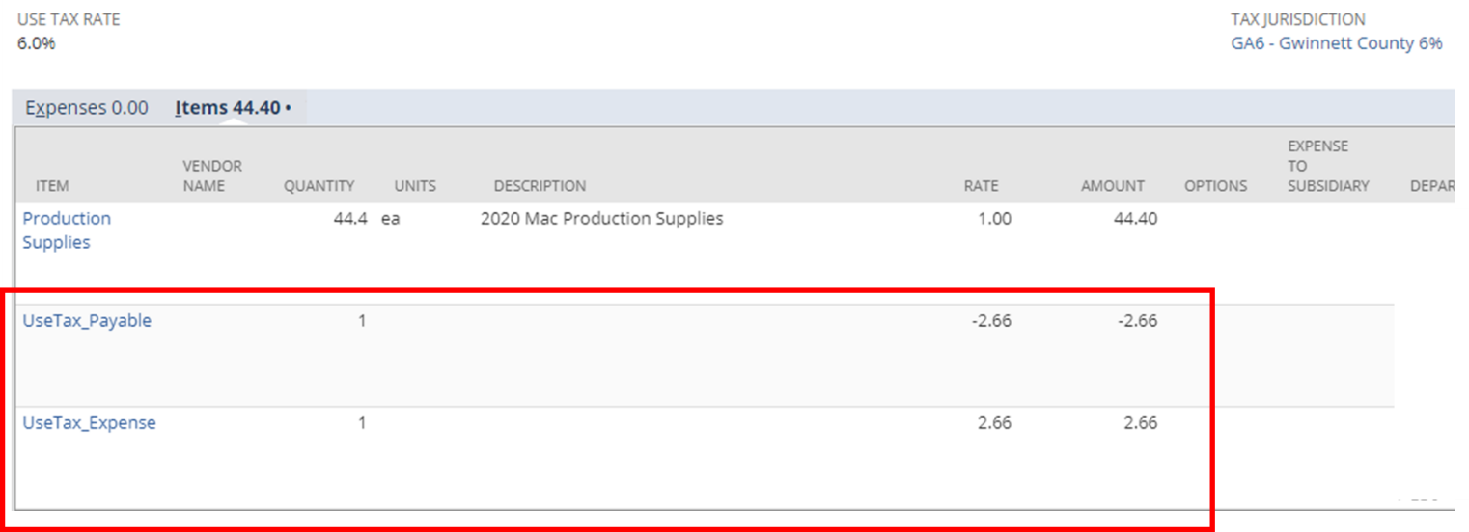
Task: Select the Items 44.40 tab
Action: 232,108
